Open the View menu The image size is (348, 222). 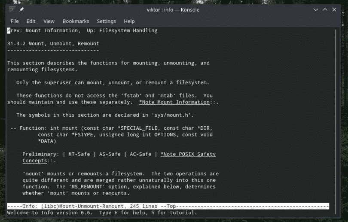coord(49,21)
